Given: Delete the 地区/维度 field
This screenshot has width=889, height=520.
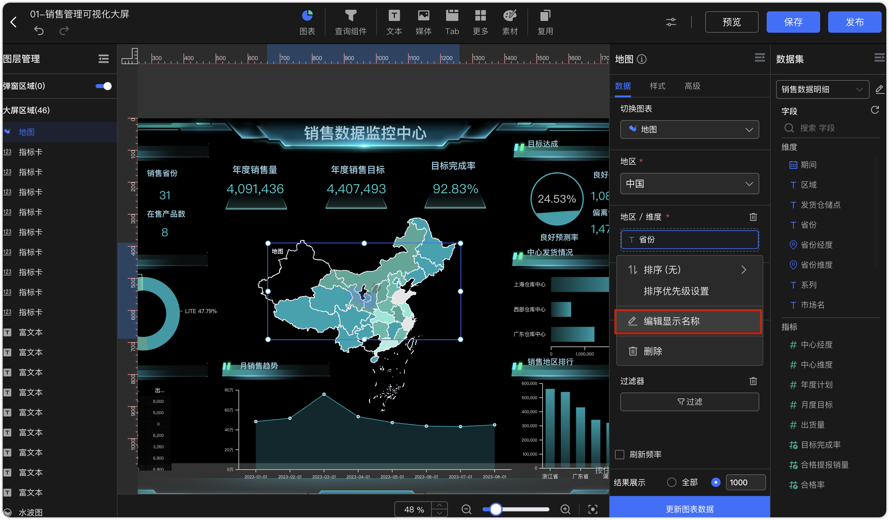Looking at the screenshot, I should pos(753,217).
